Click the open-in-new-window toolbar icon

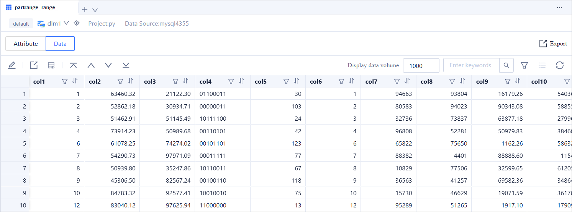(34, 65)
